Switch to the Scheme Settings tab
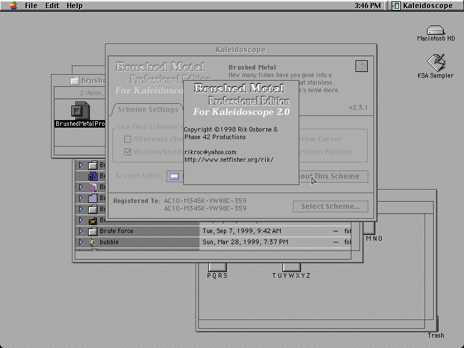 coord(148,110)
